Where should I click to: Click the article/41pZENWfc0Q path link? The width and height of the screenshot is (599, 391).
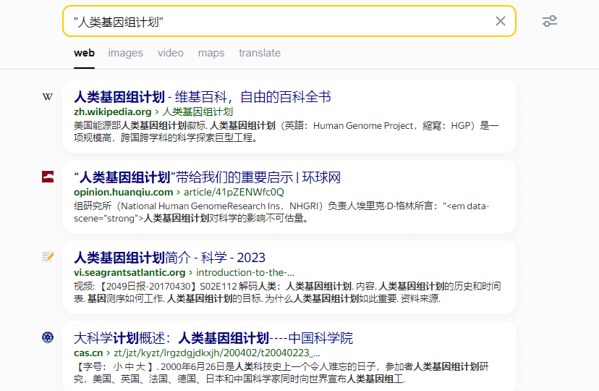tap(234, 192)
